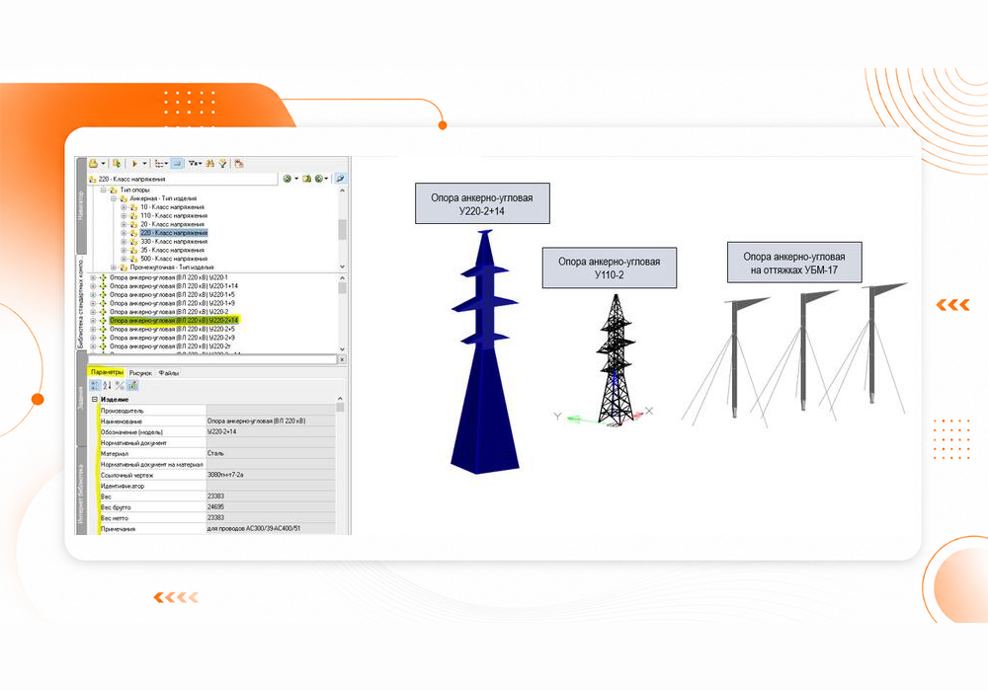Open the library folder toolbar icon
Screen dimensions: 988x691
tap(93, 164)
